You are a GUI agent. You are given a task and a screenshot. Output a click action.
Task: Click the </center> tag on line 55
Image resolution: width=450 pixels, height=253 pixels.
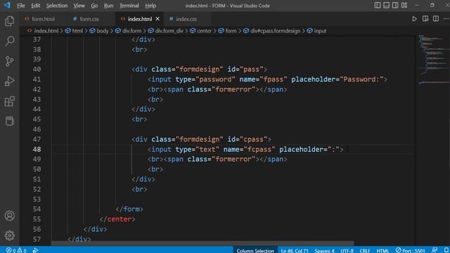(x=117, y=219)
